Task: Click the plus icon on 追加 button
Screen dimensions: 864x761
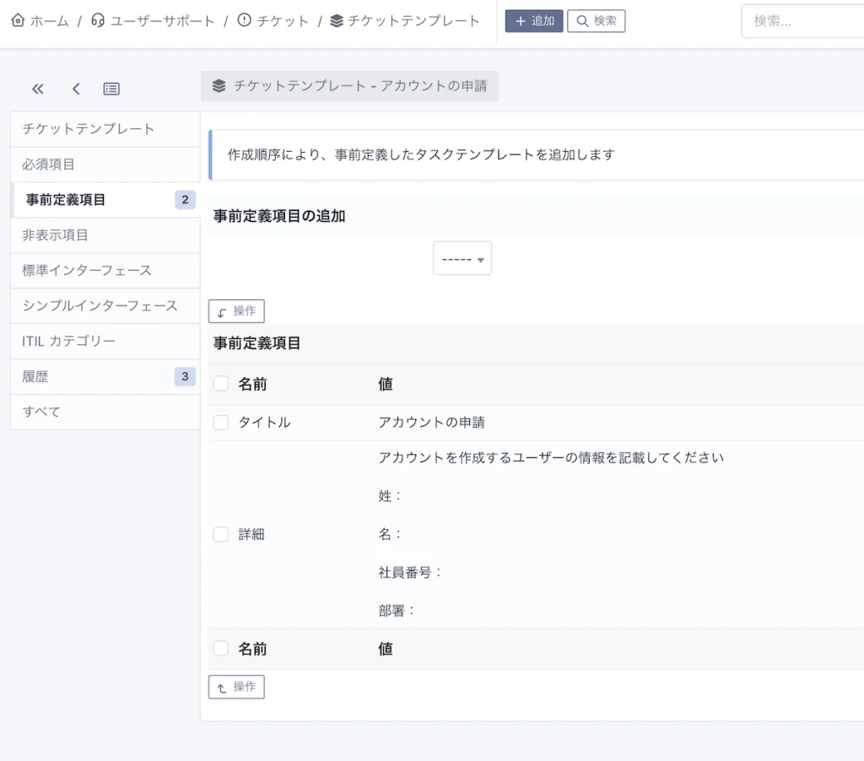Action: (x=520, y=21)
